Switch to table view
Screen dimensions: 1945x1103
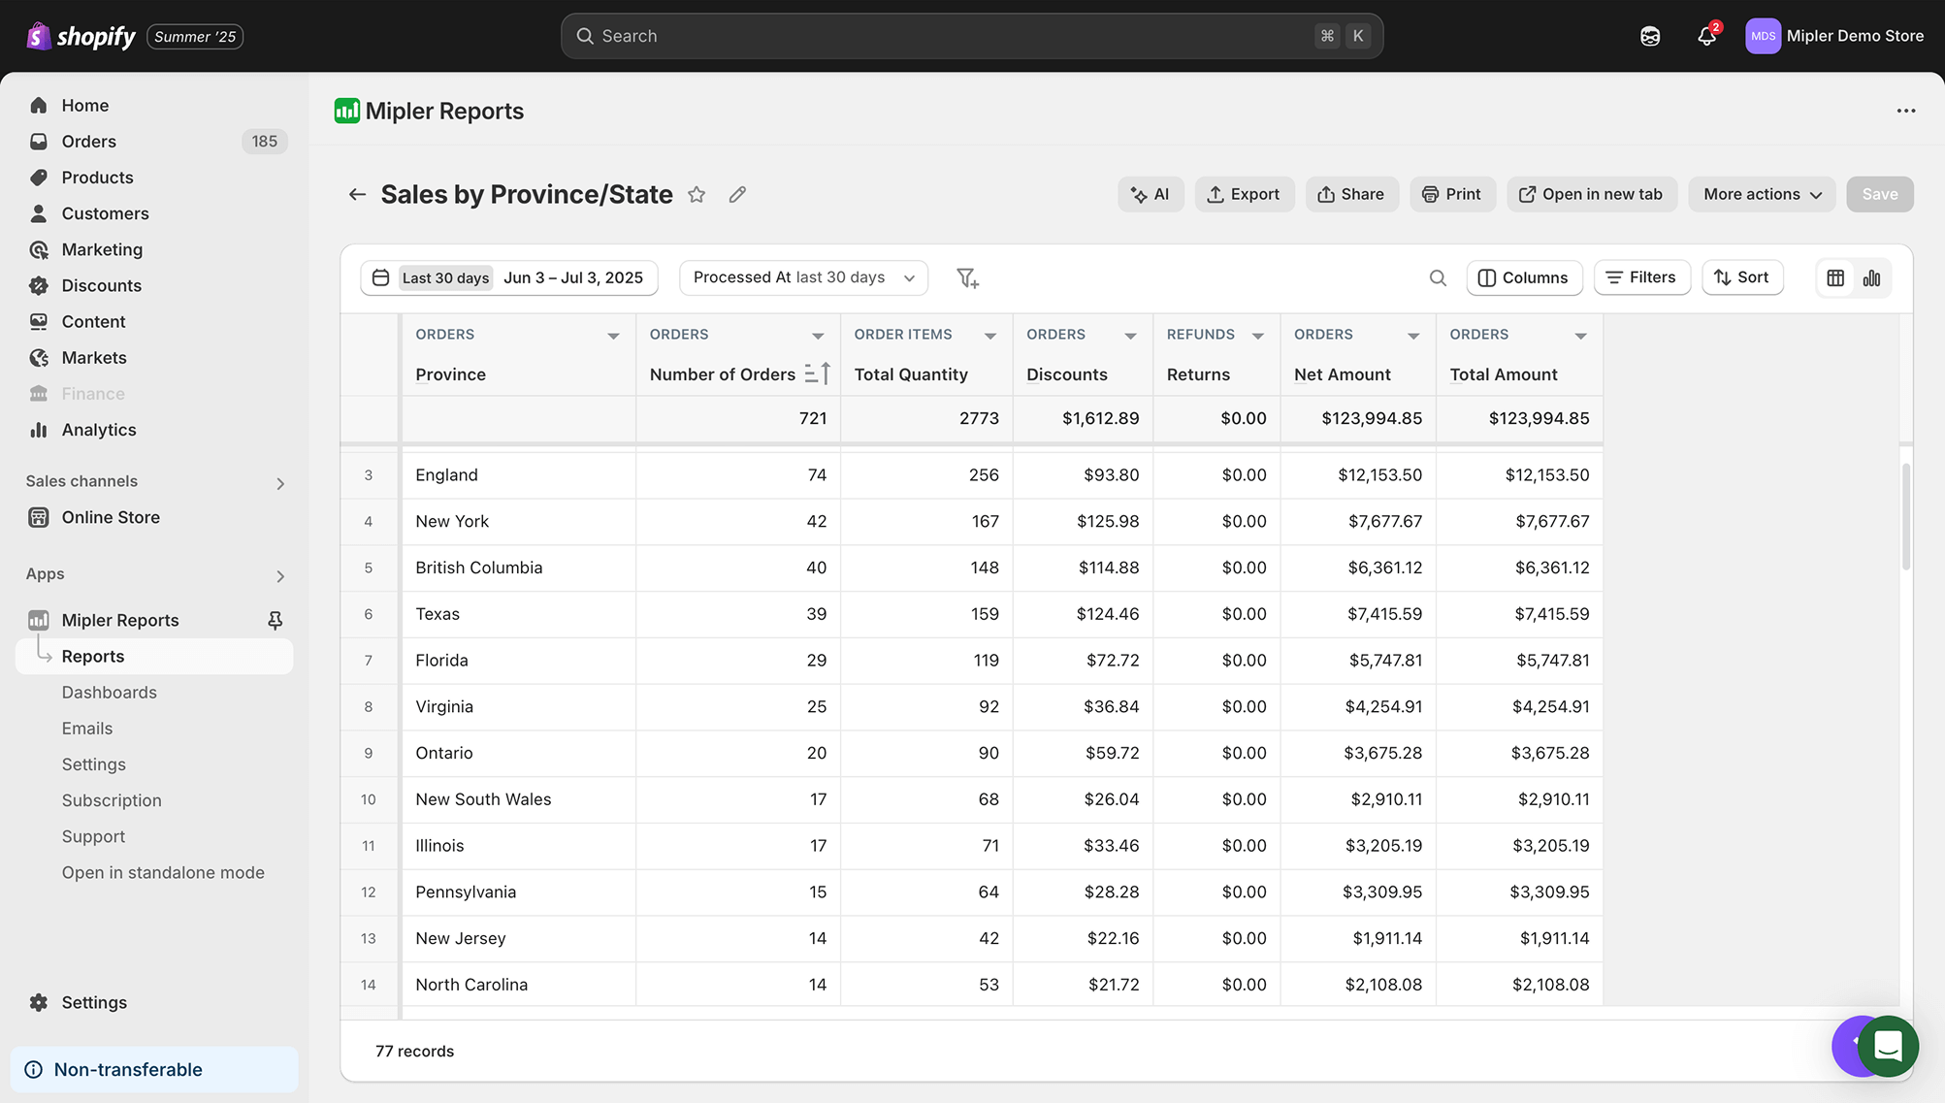(1834, 277)
